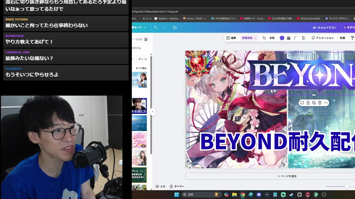Viewport: 355px width, 199px height.
Task: Redo the action in Canva
Action: tap(164, 27)
